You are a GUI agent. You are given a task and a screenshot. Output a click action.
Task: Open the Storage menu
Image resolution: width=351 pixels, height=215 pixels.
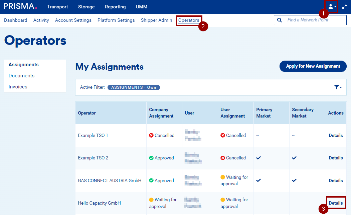(x=86, y=7)
